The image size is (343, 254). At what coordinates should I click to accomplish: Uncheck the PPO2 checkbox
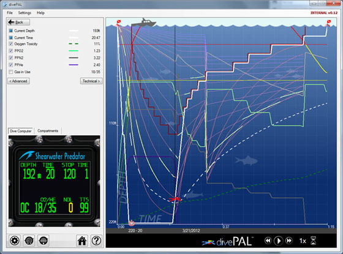(11, 51)
